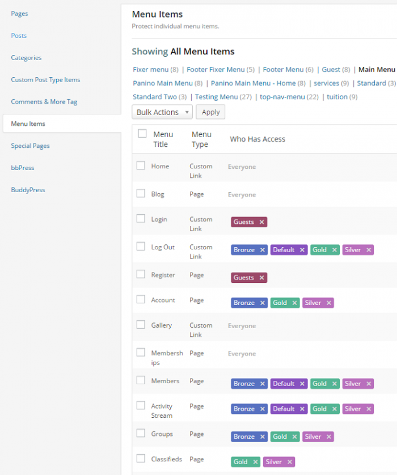Image resolution: width=397 pixels, height=475 pixels.
Task: Select the Members row checkbox
Action: pos(141,380)
